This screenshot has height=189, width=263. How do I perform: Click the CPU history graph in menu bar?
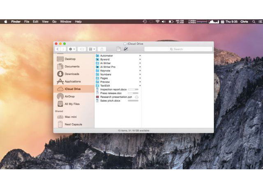click(x=214, y=22)
